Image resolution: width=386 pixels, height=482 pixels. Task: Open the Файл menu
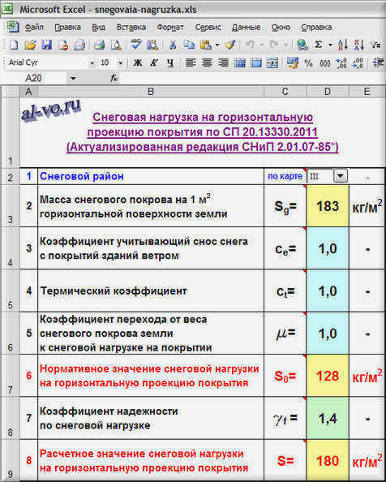[34, 28]
